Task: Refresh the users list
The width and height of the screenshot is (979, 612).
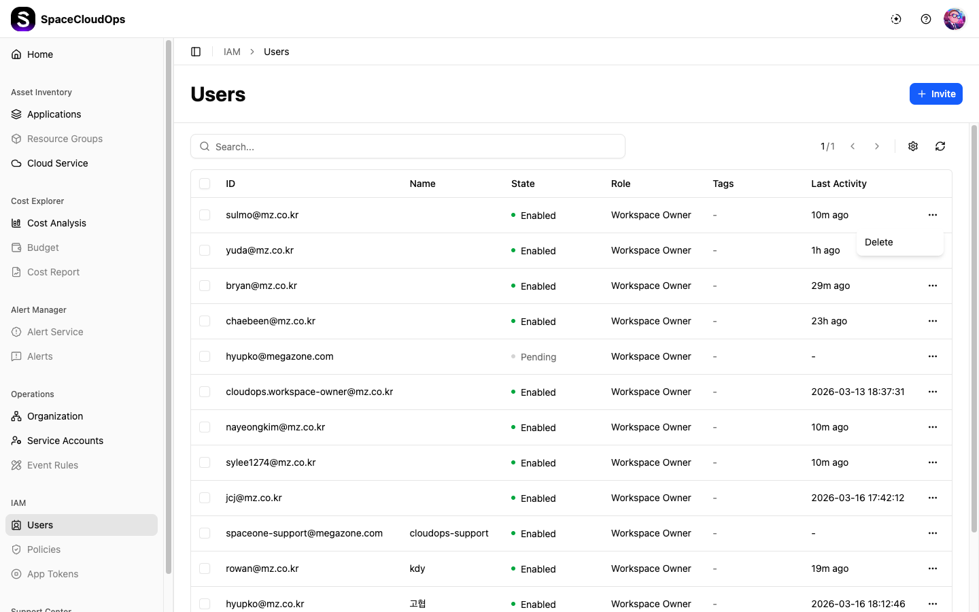Action: 940,146
